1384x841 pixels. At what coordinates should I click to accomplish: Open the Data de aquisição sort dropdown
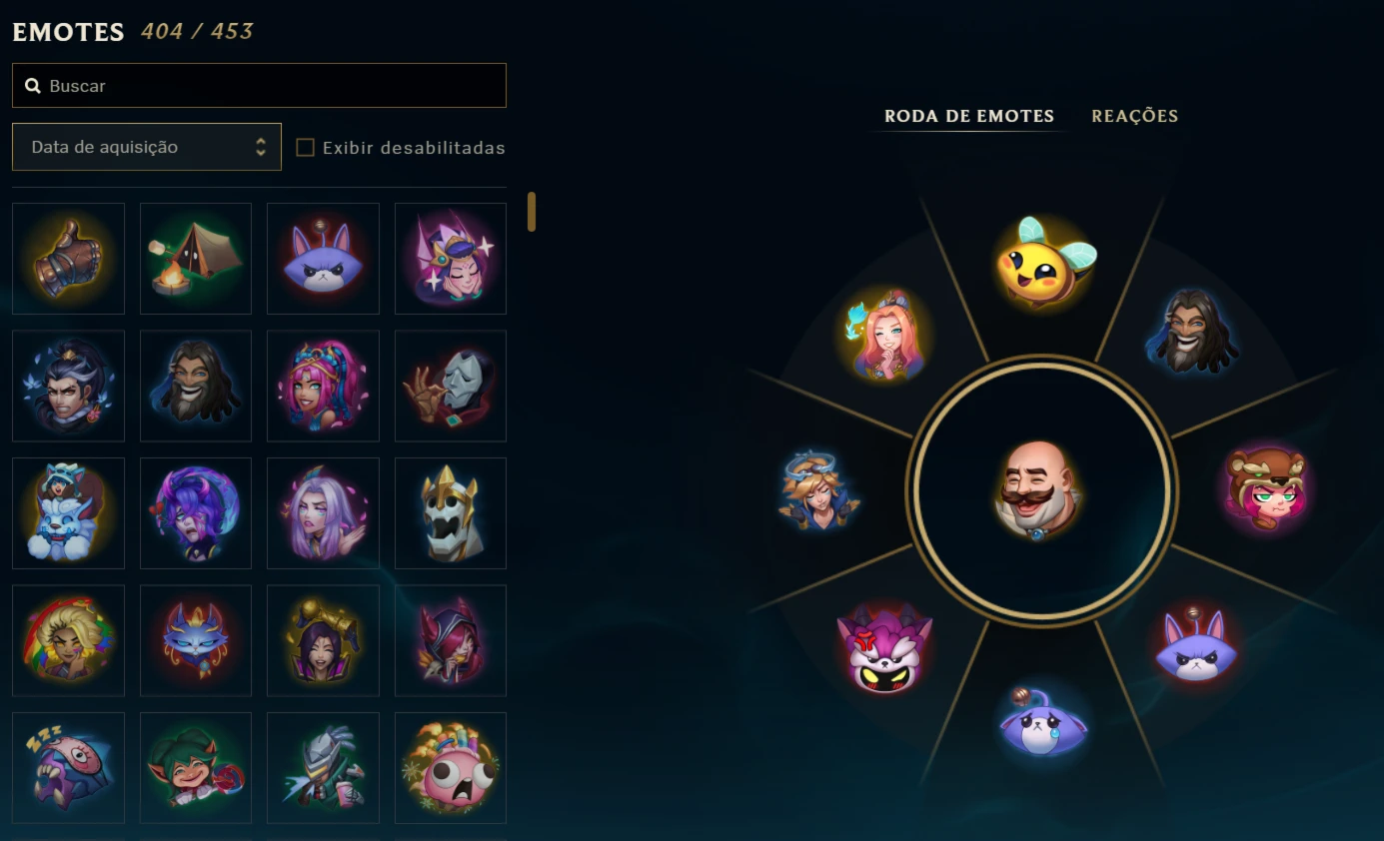pos(147,147)
